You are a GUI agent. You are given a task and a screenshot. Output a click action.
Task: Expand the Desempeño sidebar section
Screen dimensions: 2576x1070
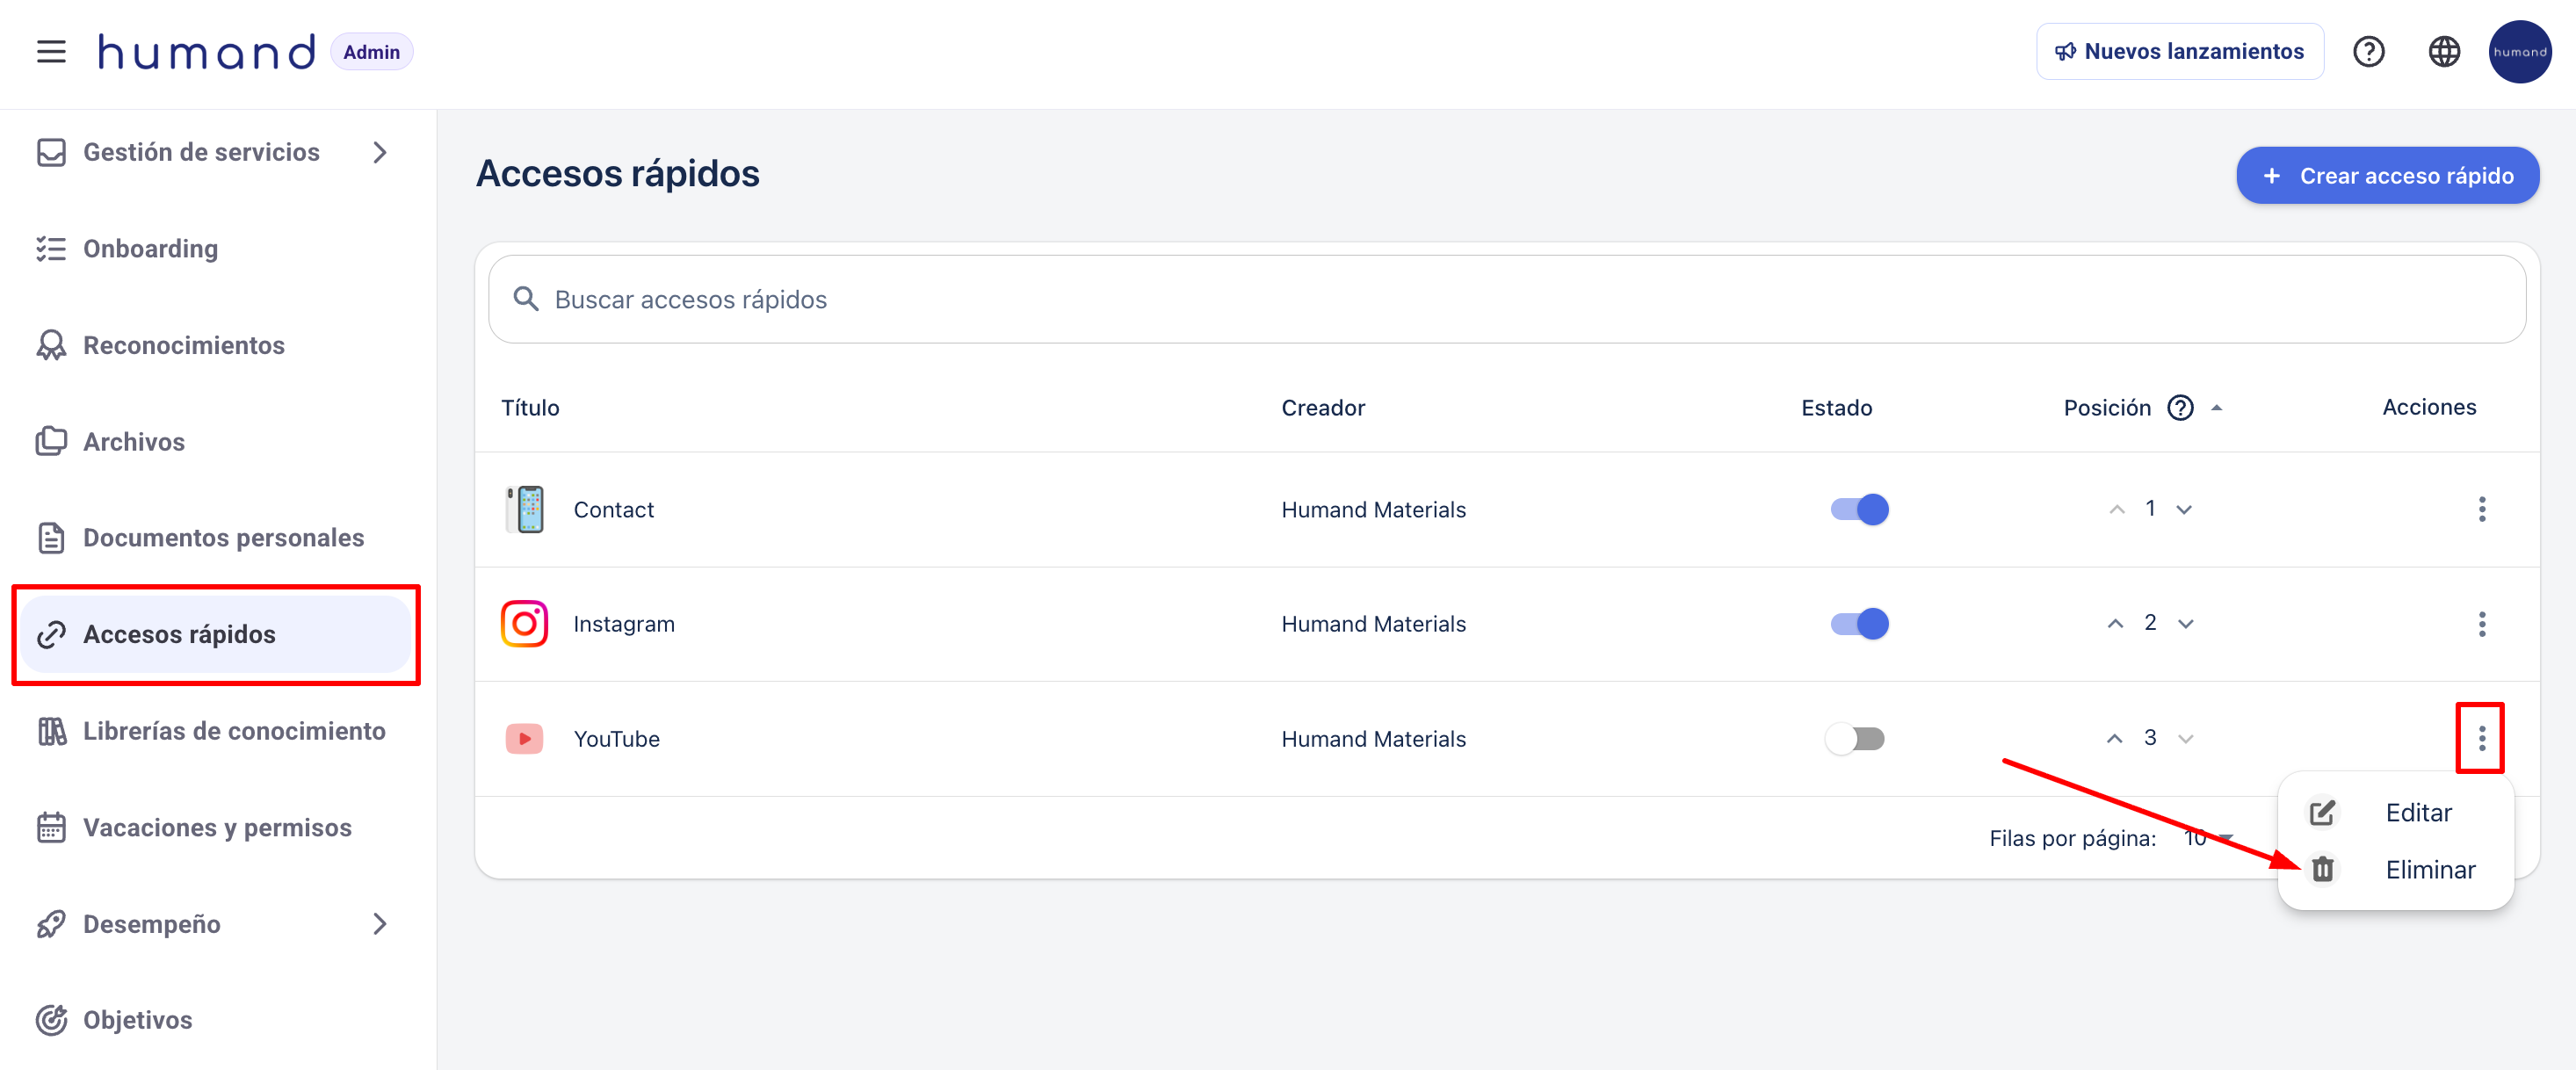click(379, 924)
